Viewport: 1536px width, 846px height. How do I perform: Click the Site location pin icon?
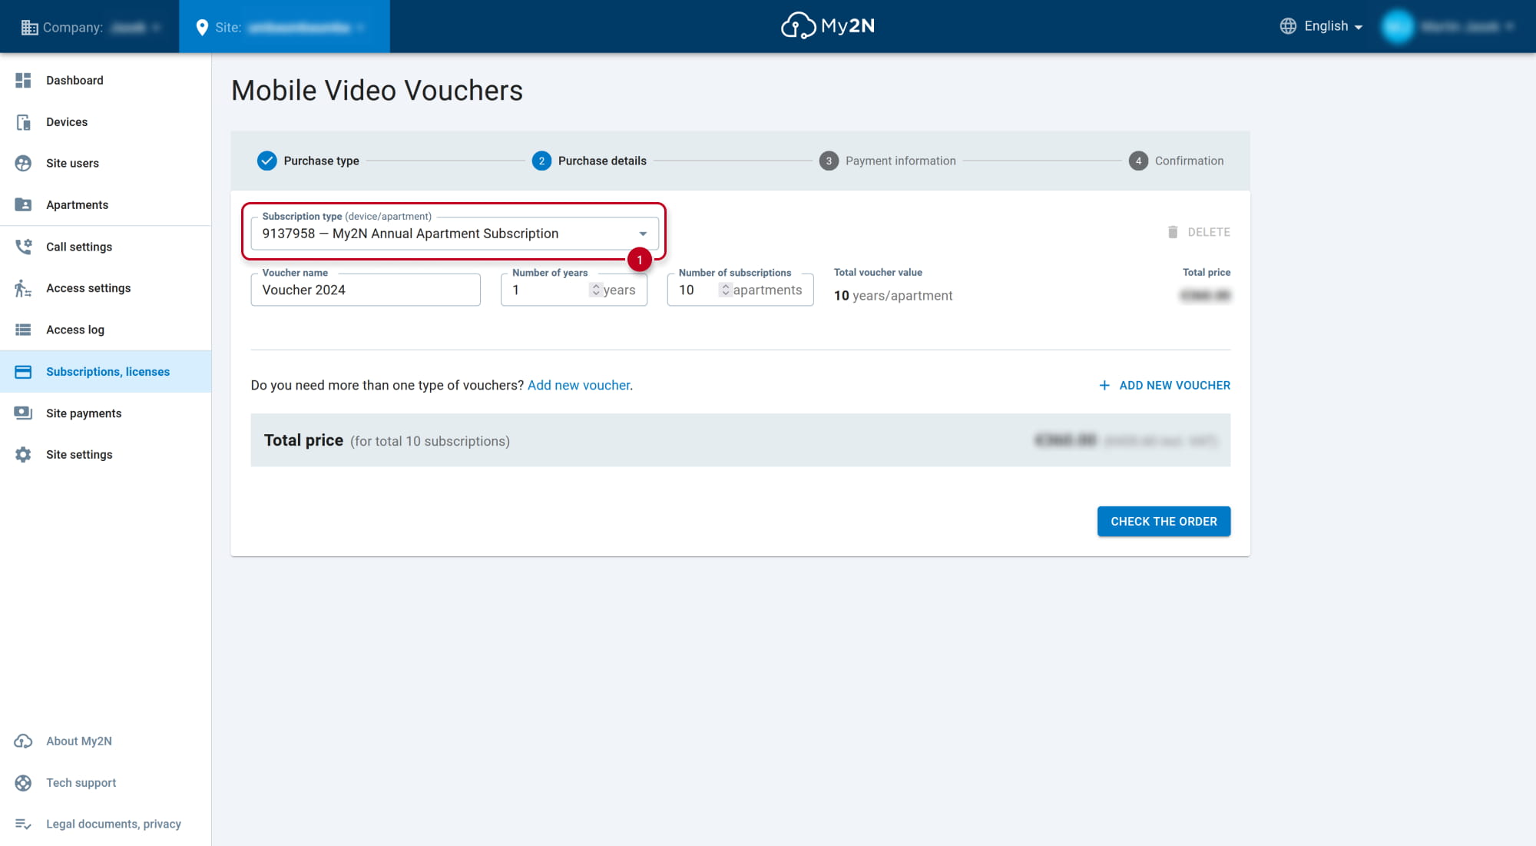pyautogui.click(x=202, y=27)
